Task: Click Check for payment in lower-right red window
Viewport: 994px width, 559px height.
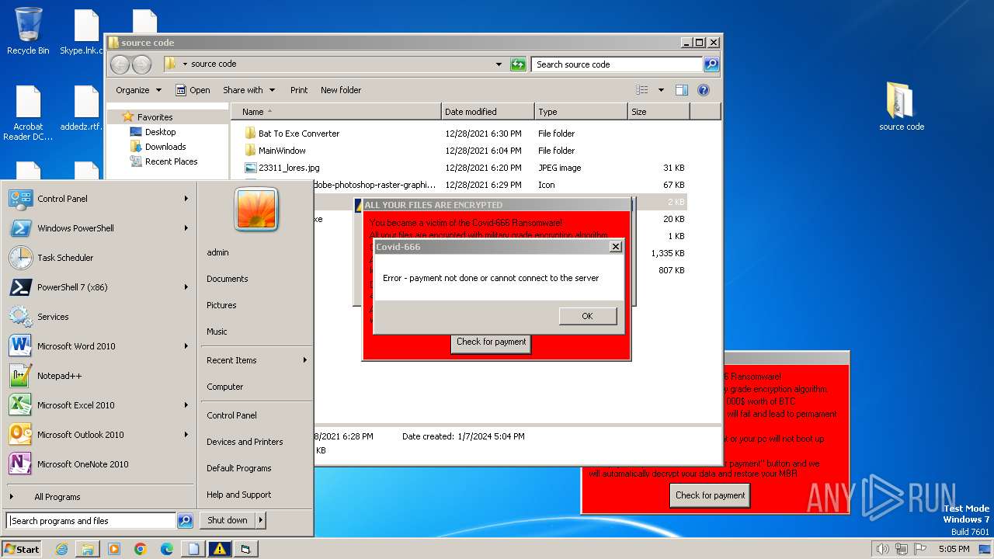Action: (710, 495)
